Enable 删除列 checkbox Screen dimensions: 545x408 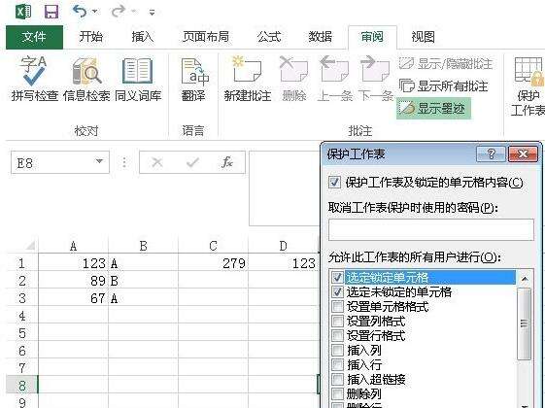coord(337,393)
